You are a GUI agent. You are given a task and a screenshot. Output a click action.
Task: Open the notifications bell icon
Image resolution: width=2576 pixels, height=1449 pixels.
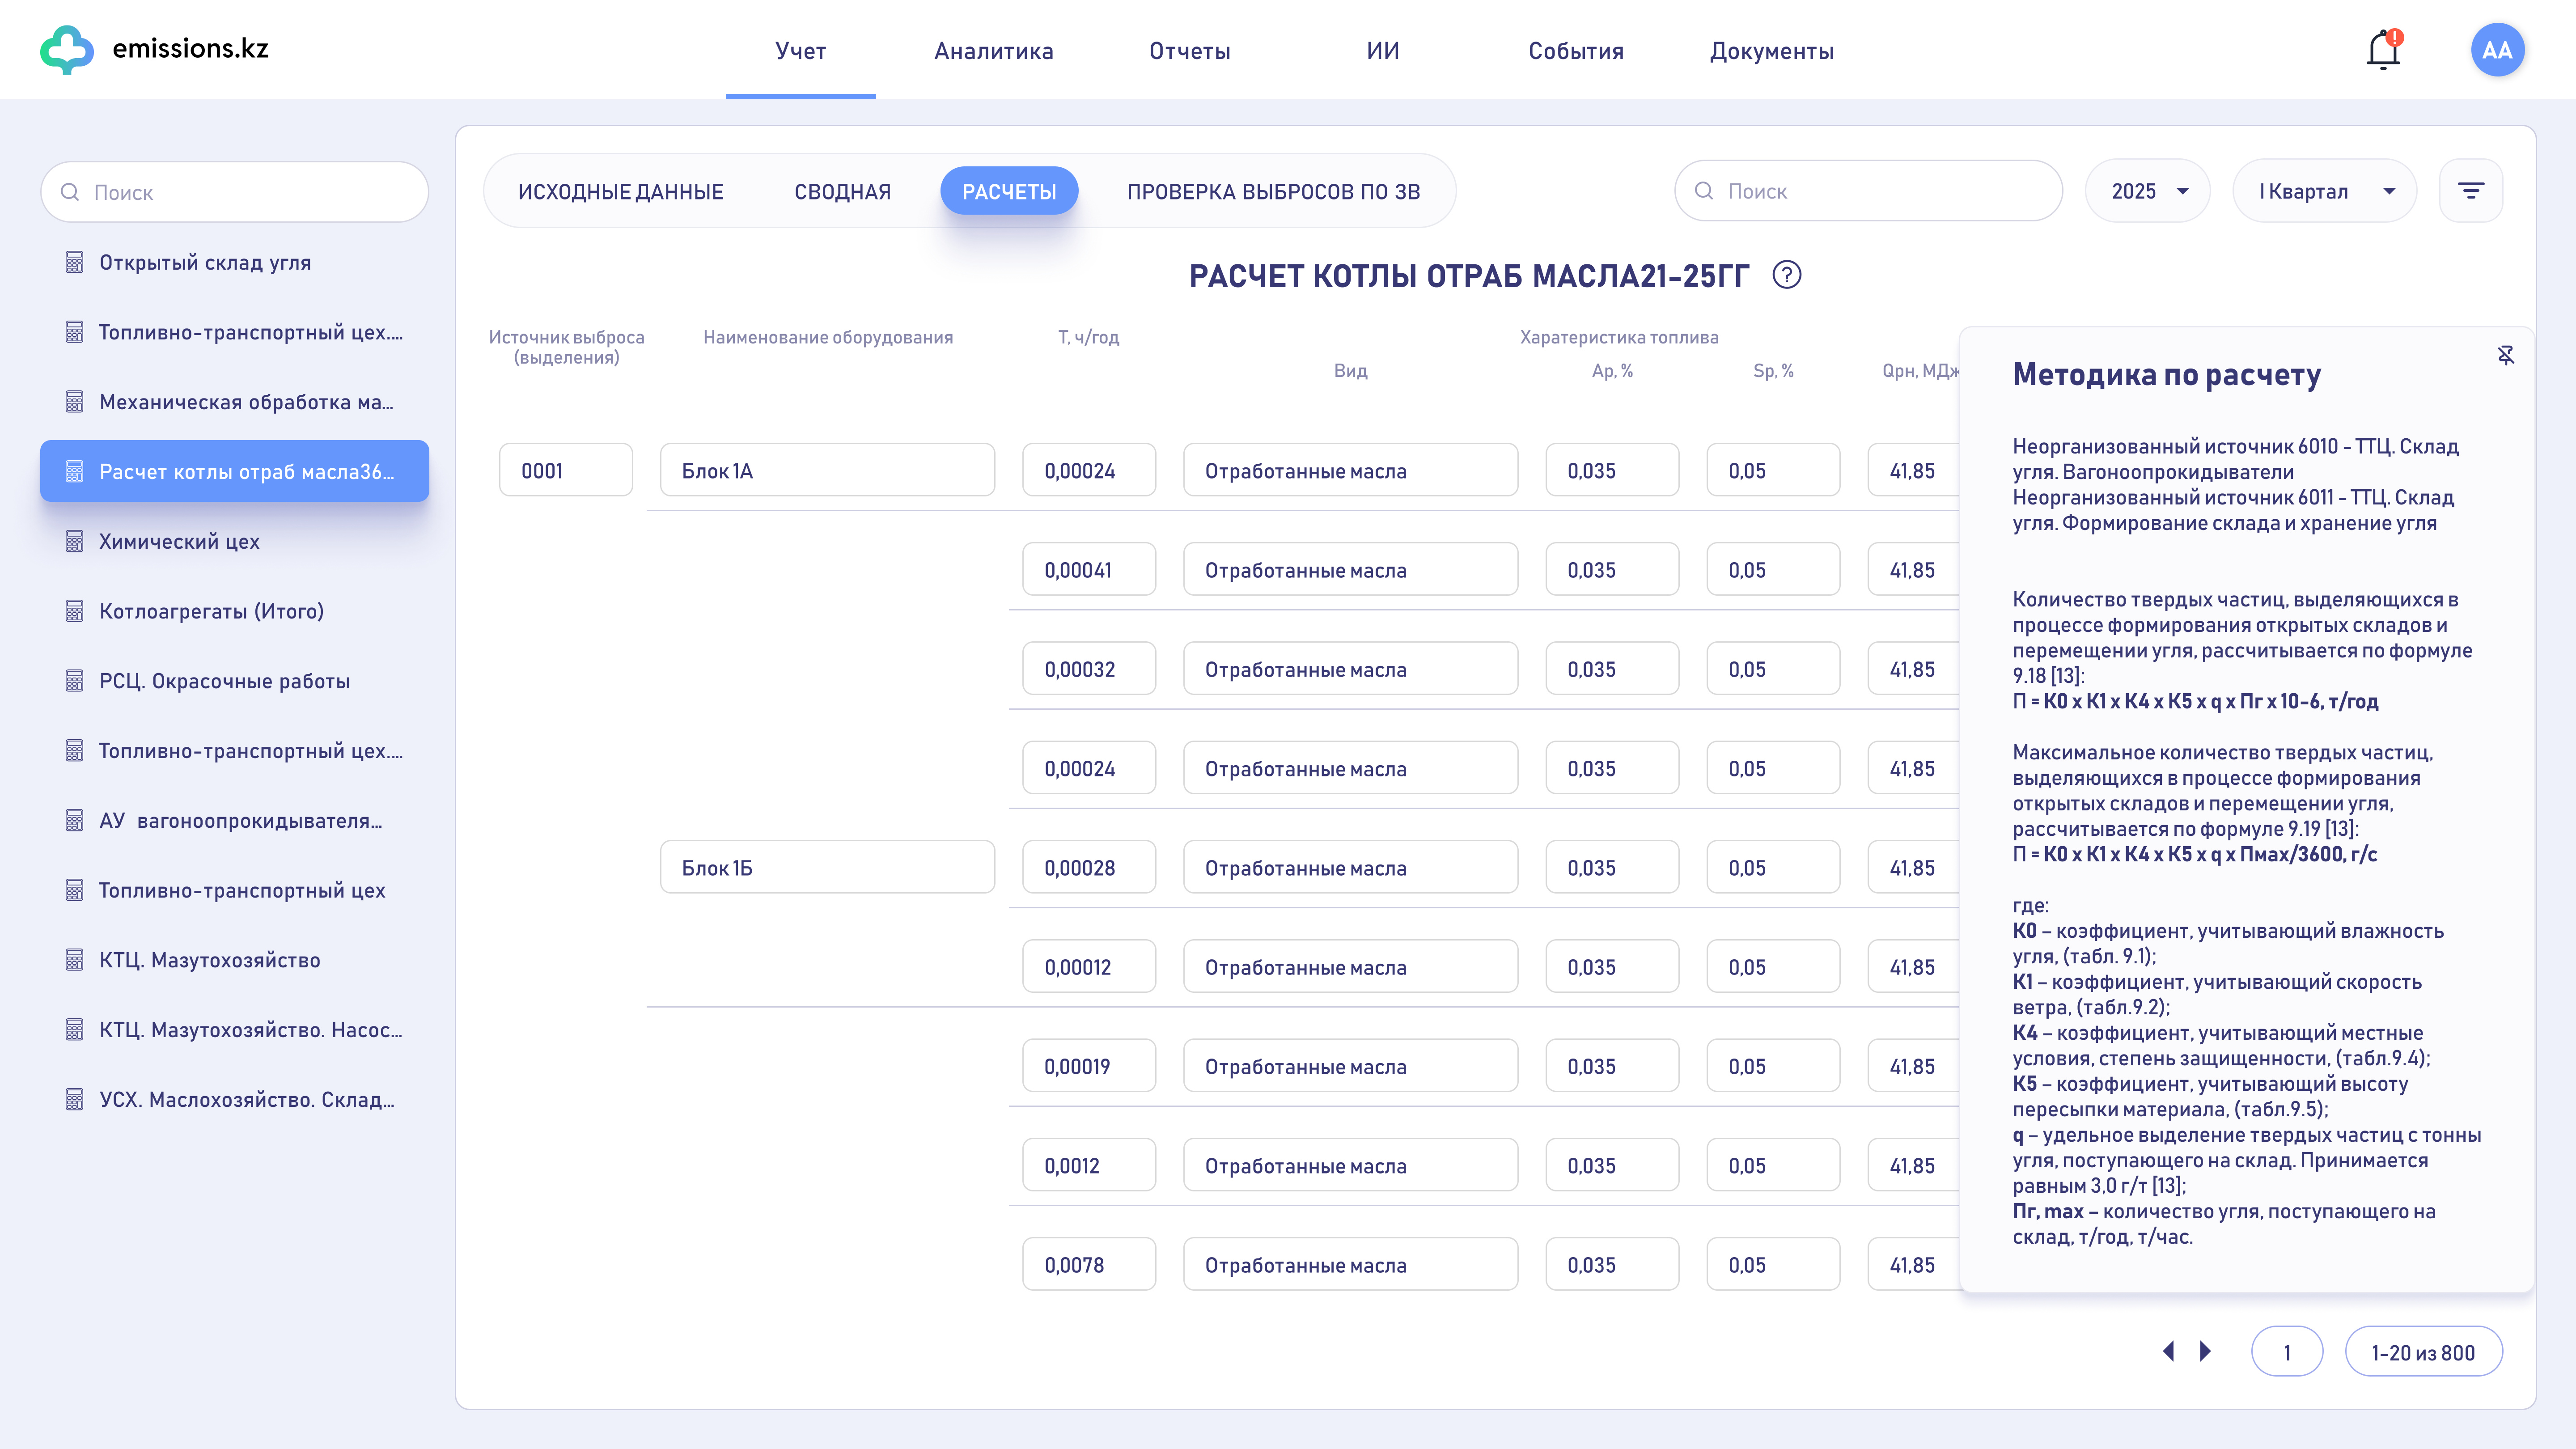click(x=2383, y=50)
